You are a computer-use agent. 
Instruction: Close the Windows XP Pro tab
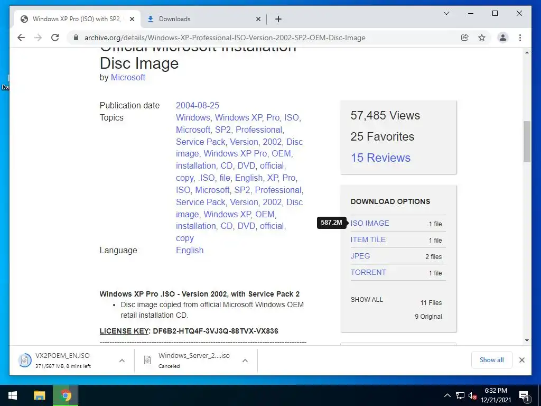click(x=132, y=19)
